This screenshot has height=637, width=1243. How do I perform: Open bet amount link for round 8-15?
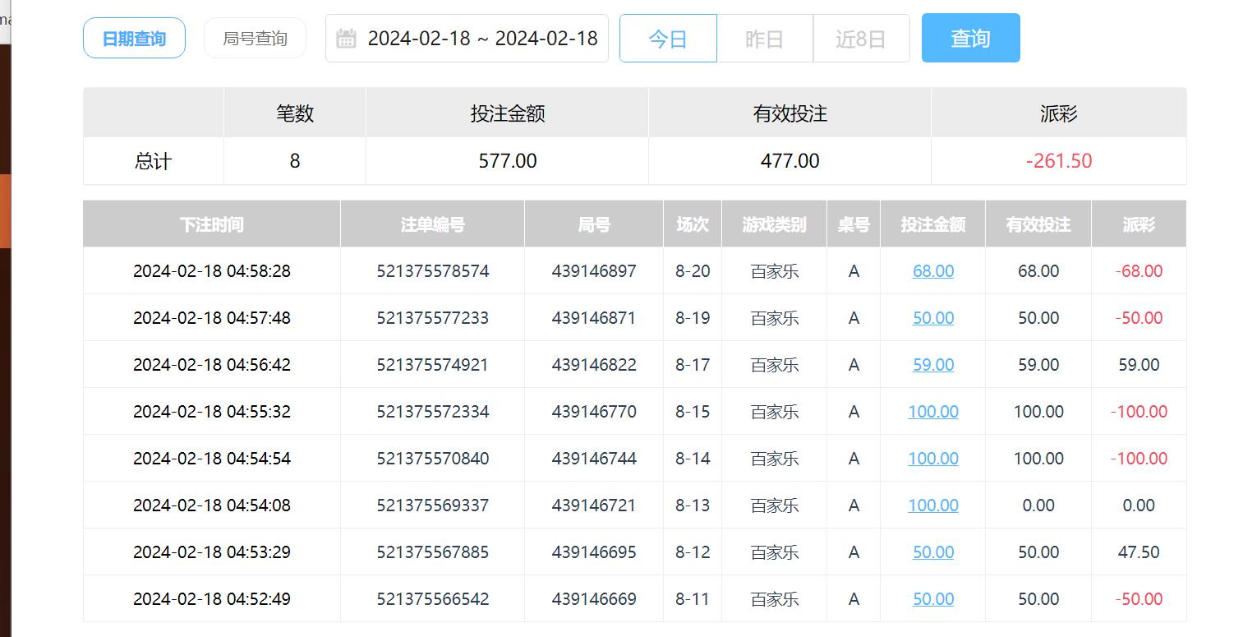[932, 412]
